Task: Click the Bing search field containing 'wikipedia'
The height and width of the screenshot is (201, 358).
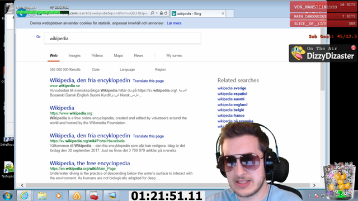Action: 123,39
